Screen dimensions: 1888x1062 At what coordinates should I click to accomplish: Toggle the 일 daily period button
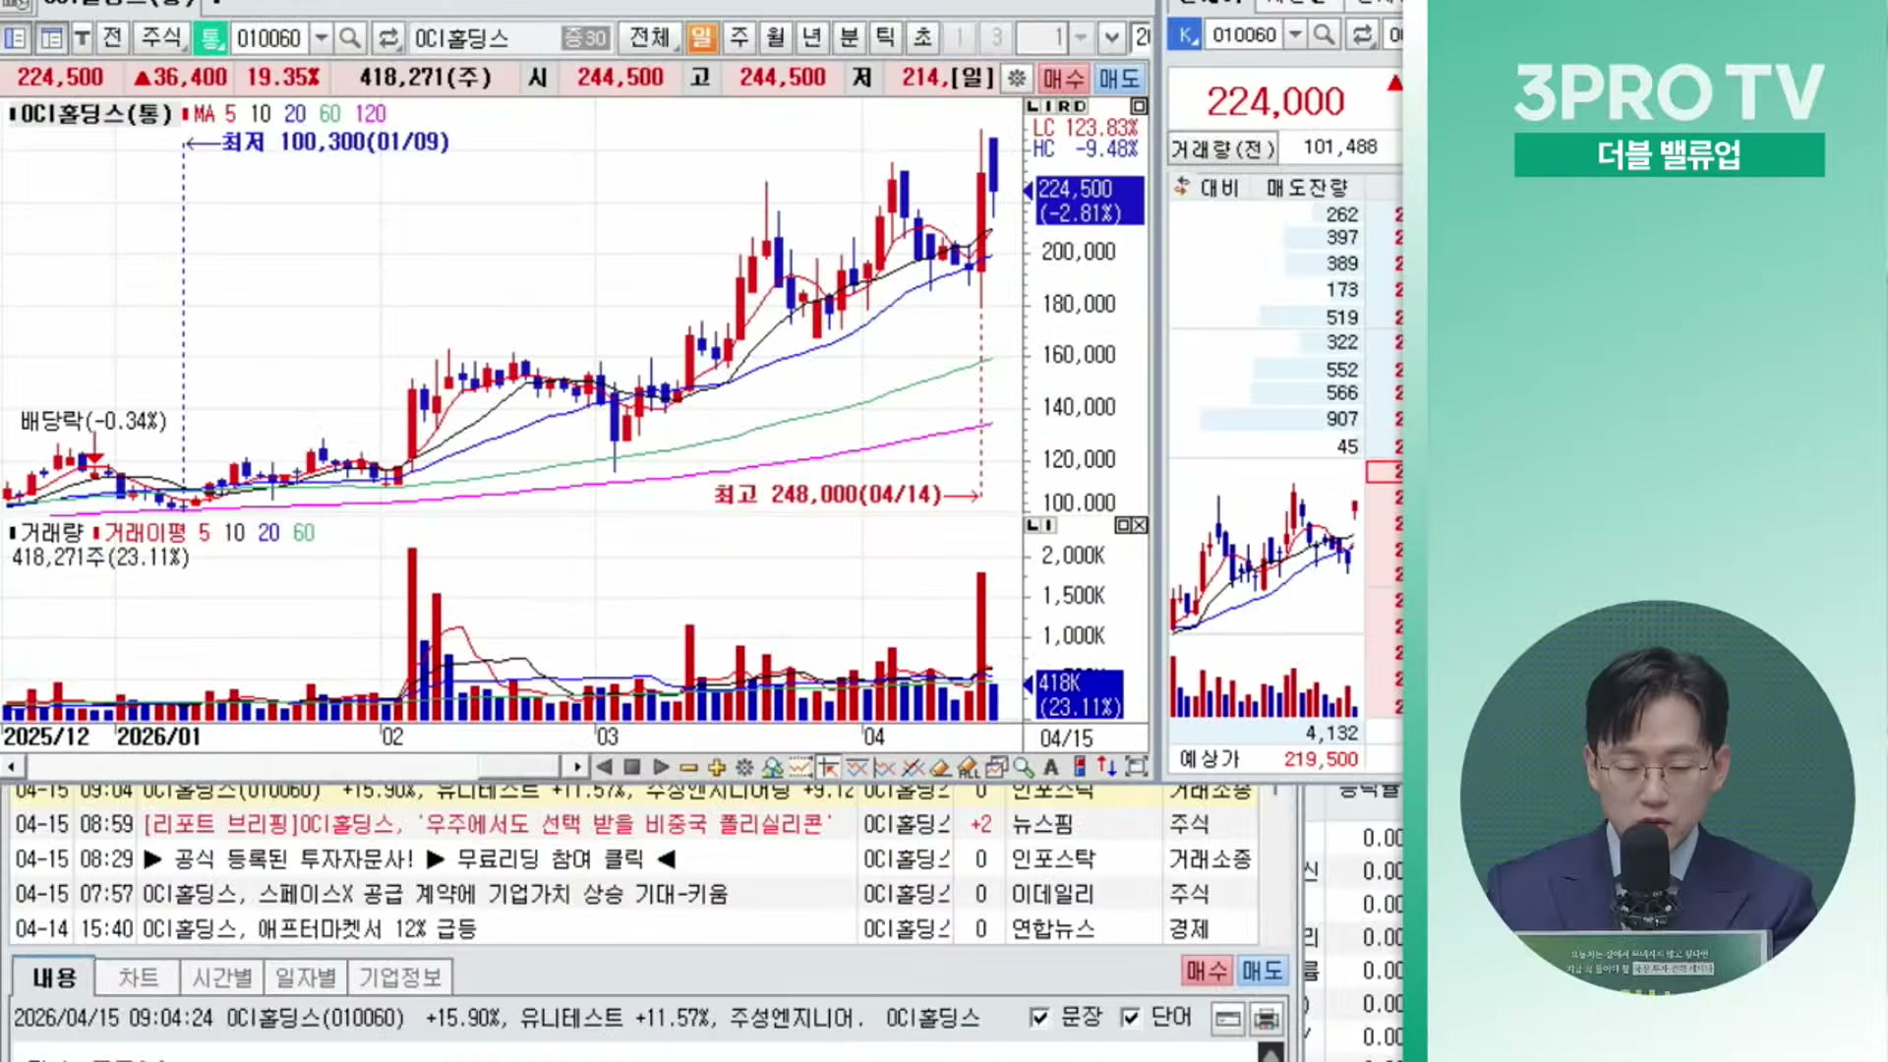pyautogui.click(x=701, y=38)
